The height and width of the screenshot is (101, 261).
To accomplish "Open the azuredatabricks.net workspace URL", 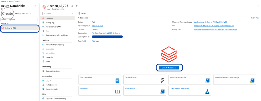I will click(214, 26).
